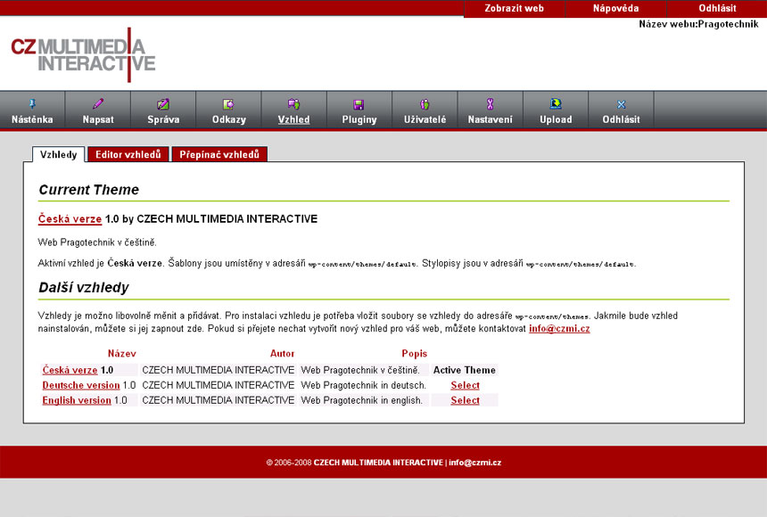Open Deutsche version theme link
The height and width of the screenshot is (517, 767).
[80, 385]
